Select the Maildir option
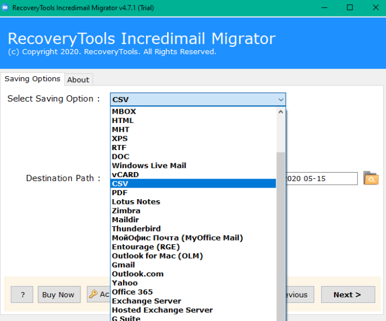 [x=193, y=220]
